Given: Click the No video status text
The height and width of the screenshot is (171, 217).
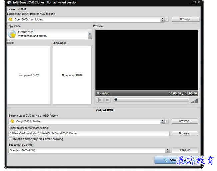Looking at the screenshot, I should click(x=103, y=93).
